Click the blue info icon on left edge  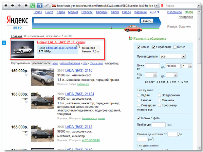point(4,42)
